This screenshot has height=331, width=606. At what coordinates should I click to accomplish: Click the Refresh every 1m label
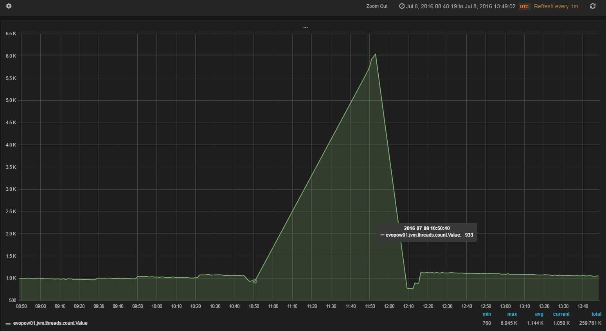[556, 6]
